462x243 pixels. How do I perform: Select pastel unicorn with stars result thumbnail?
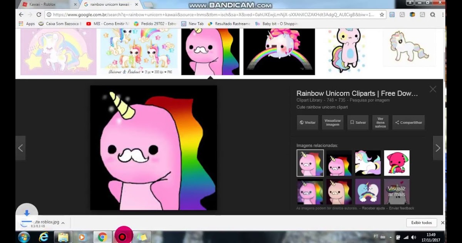[59, 52]
